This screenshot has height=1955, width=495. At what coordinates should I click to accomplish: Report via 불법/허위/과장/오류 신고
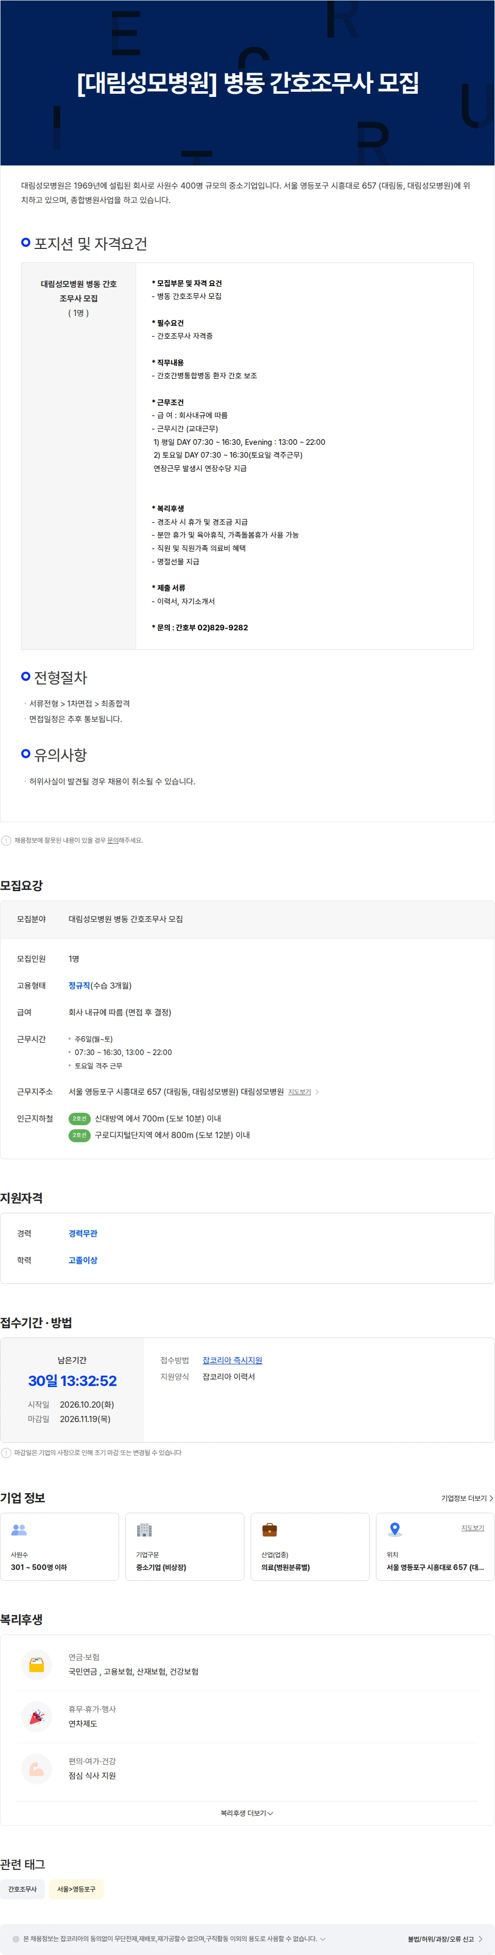(x=445, y=1939)
